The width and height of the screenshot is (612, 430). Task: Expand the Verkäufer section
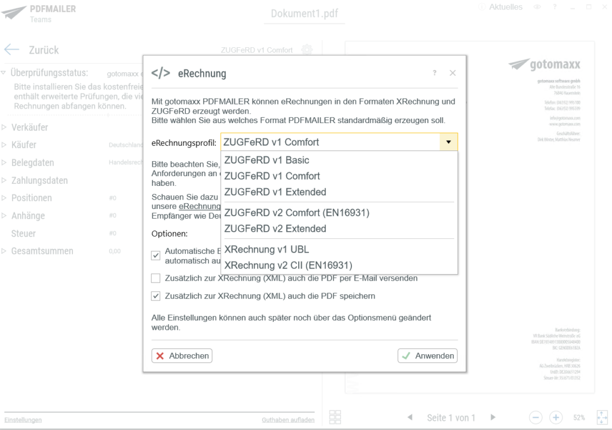coord(4,127)
